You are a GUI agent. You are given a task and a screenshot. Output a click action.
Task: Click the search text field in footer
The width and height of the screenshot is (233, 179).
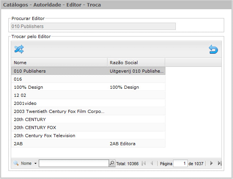point(74,163)
